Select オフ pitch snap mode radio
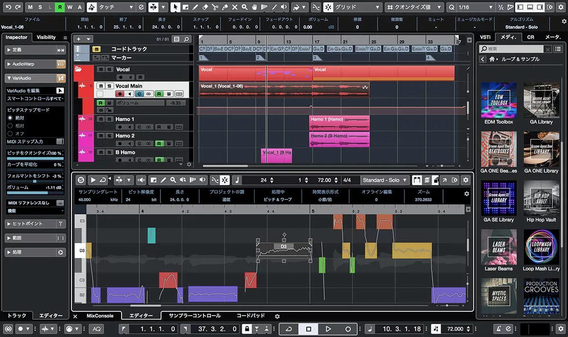This screenshot has width=568, height=337. [10, 133]
